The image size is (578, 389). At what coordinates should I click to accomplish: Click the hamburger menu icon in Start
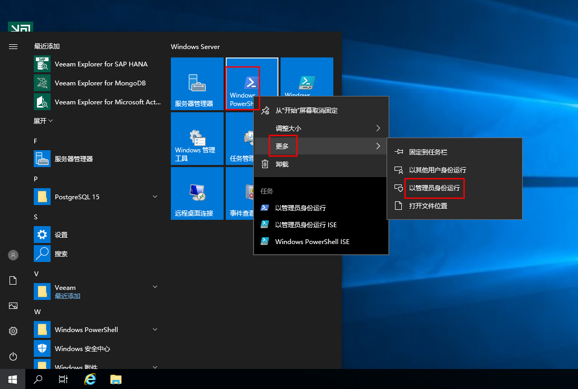13,46
